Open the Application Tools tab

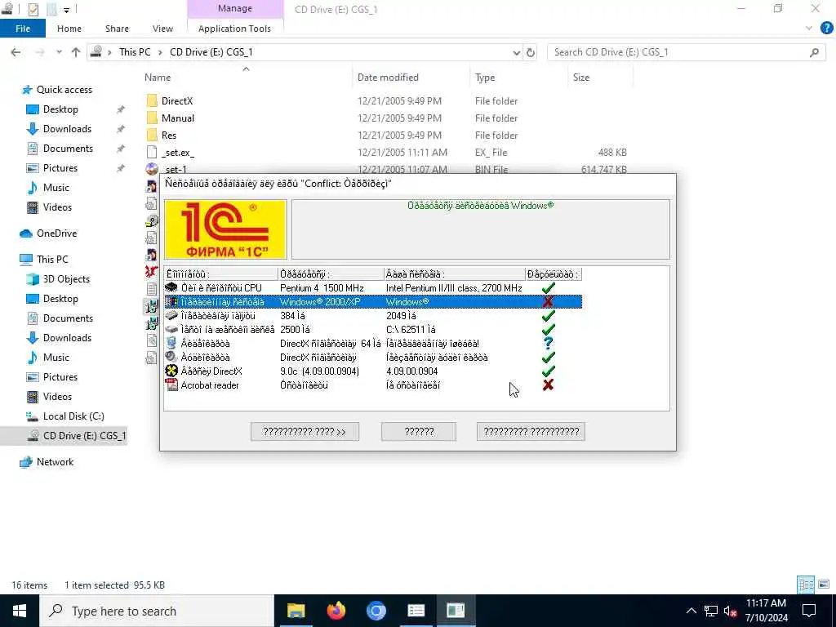(x=234, y=29)
